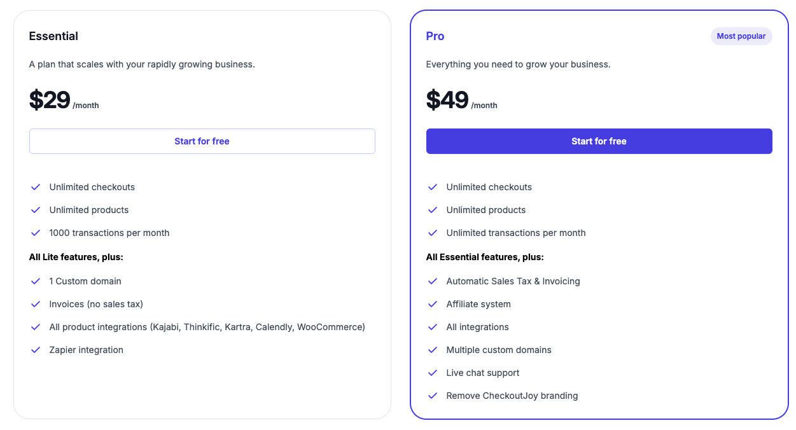Click the All Lite features, plus heading
Viewport: 796px width, 430px height.
coord(76,257)
